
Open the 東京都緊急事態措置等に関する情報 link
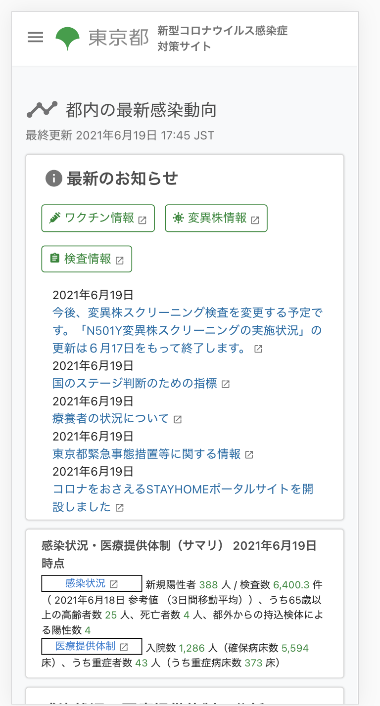pos(146,454)
